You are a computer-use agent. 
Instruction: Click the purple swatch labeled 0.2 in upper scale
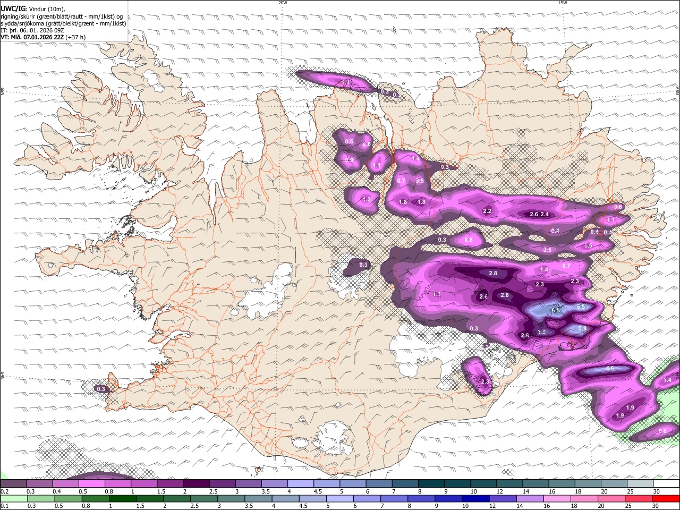tap(14, 484)
